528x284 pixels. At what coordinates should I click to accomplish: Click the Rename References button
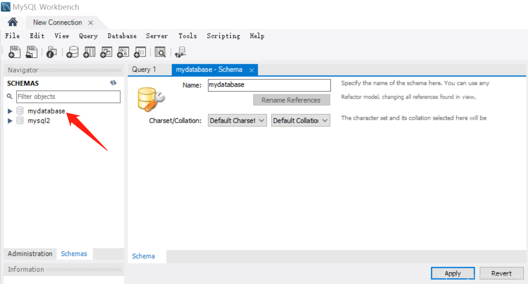coord(291,100)
